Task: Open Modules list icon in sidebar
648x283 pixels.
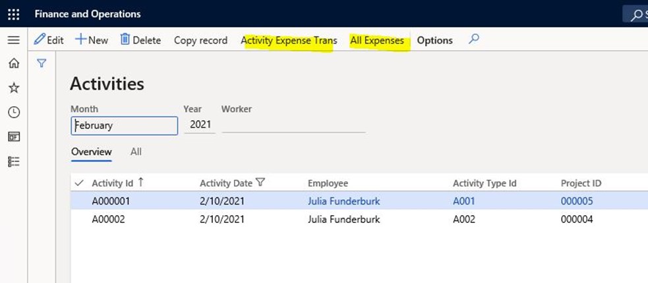Action: pyautogui.click(x=14, y=162)
